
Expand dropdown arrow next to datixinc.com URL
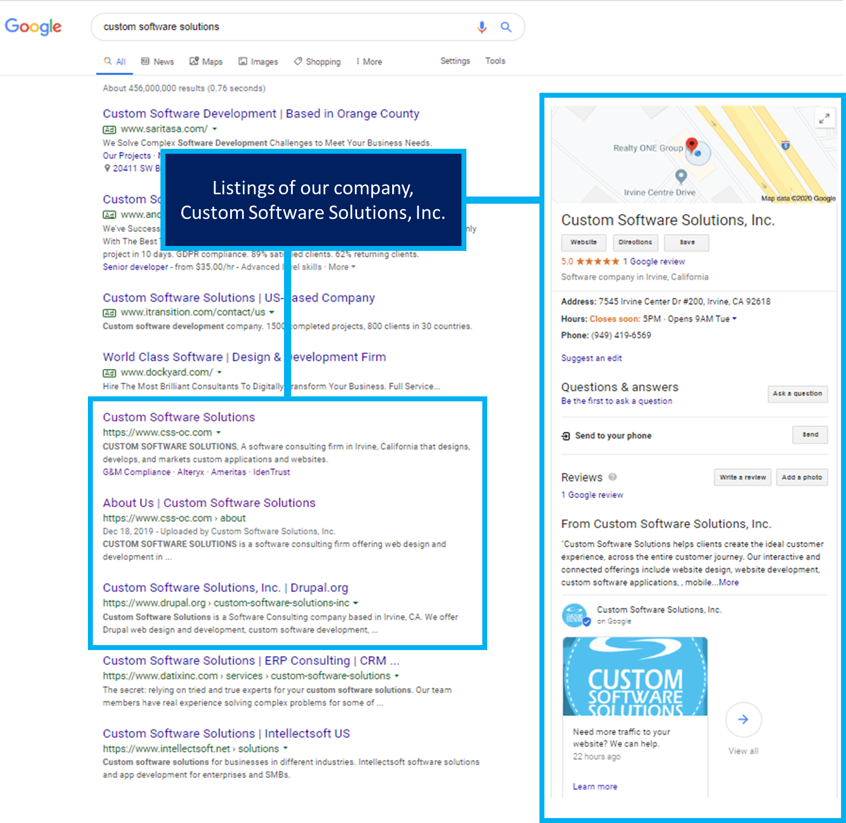[397, 676]
